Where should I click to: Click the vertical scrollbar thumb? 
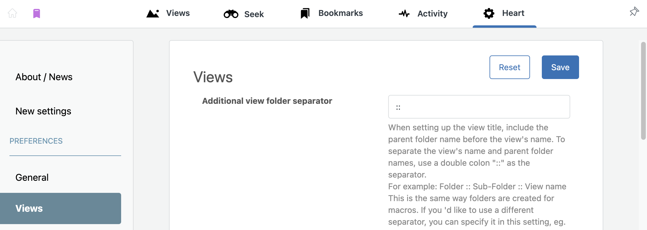pos(643,91)
